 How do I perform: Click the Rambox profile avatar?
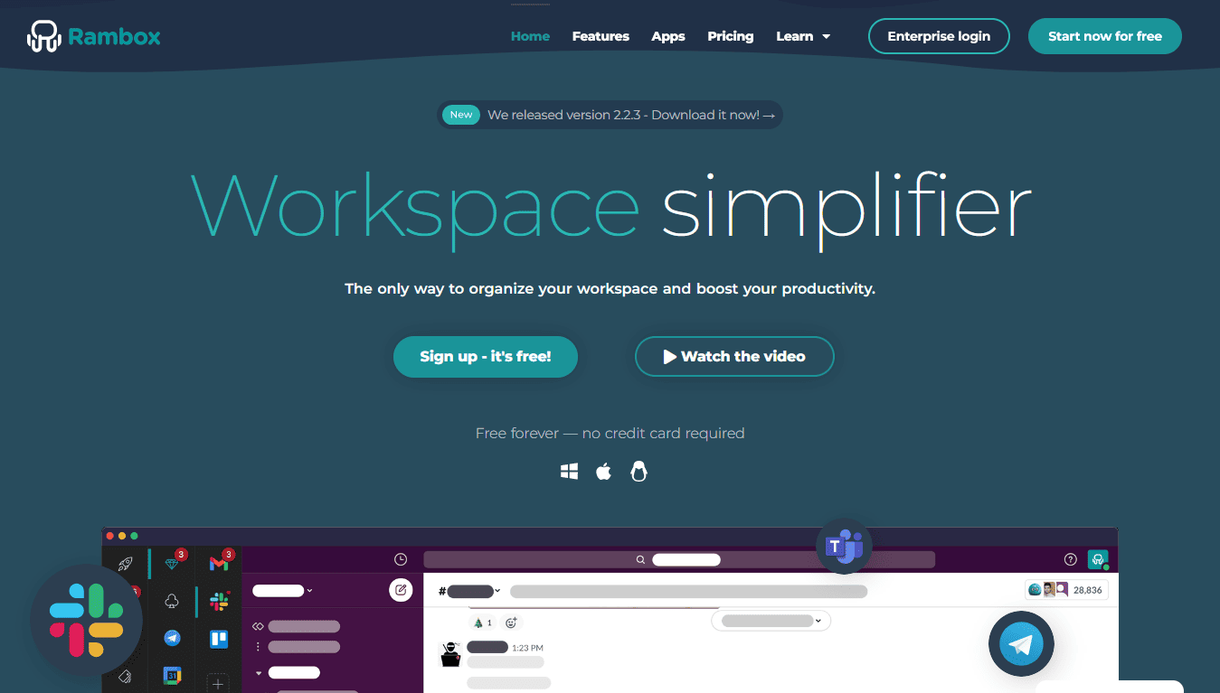click(x=1098, y=559)
